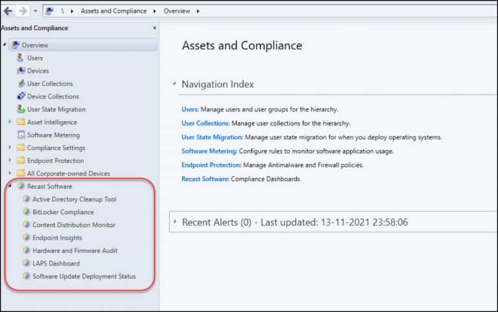Click the Hardware and Firmware Audit icon

tap(27, 250)
